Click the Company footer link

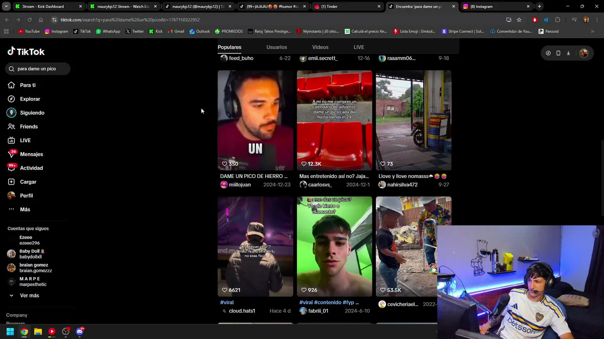[17, 315]
